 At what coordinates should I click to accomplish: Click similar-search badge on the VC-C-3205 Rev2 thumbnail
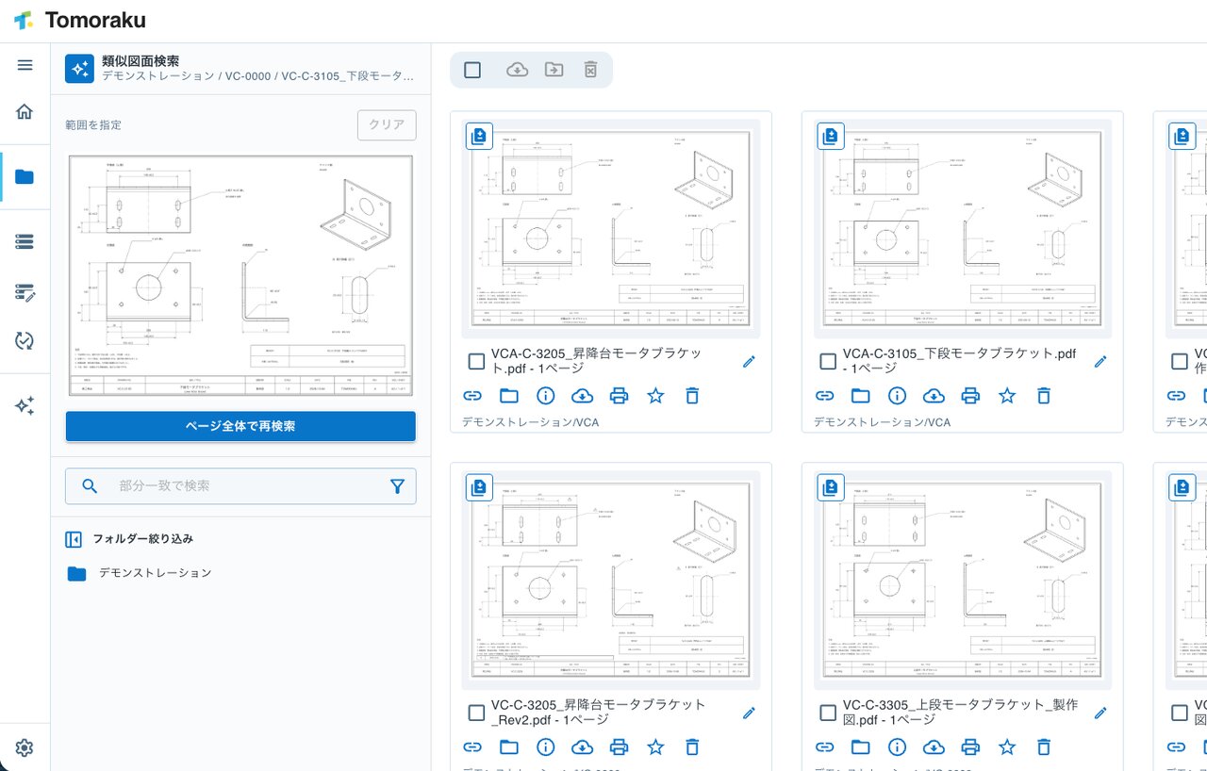click(479, 487)
